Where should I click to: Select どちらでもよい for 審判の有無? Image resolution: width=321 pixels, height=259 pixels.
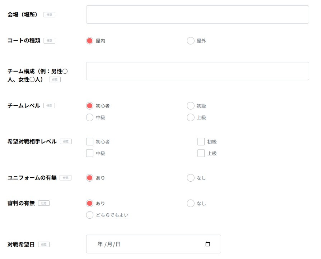coord(90,215)
